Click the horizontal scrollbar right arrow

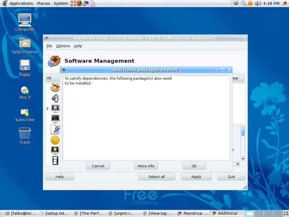click(238, 164)
